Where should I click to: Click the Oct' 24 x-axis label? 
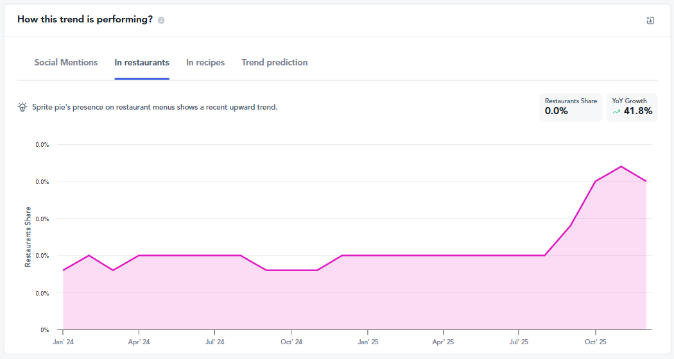291,342
